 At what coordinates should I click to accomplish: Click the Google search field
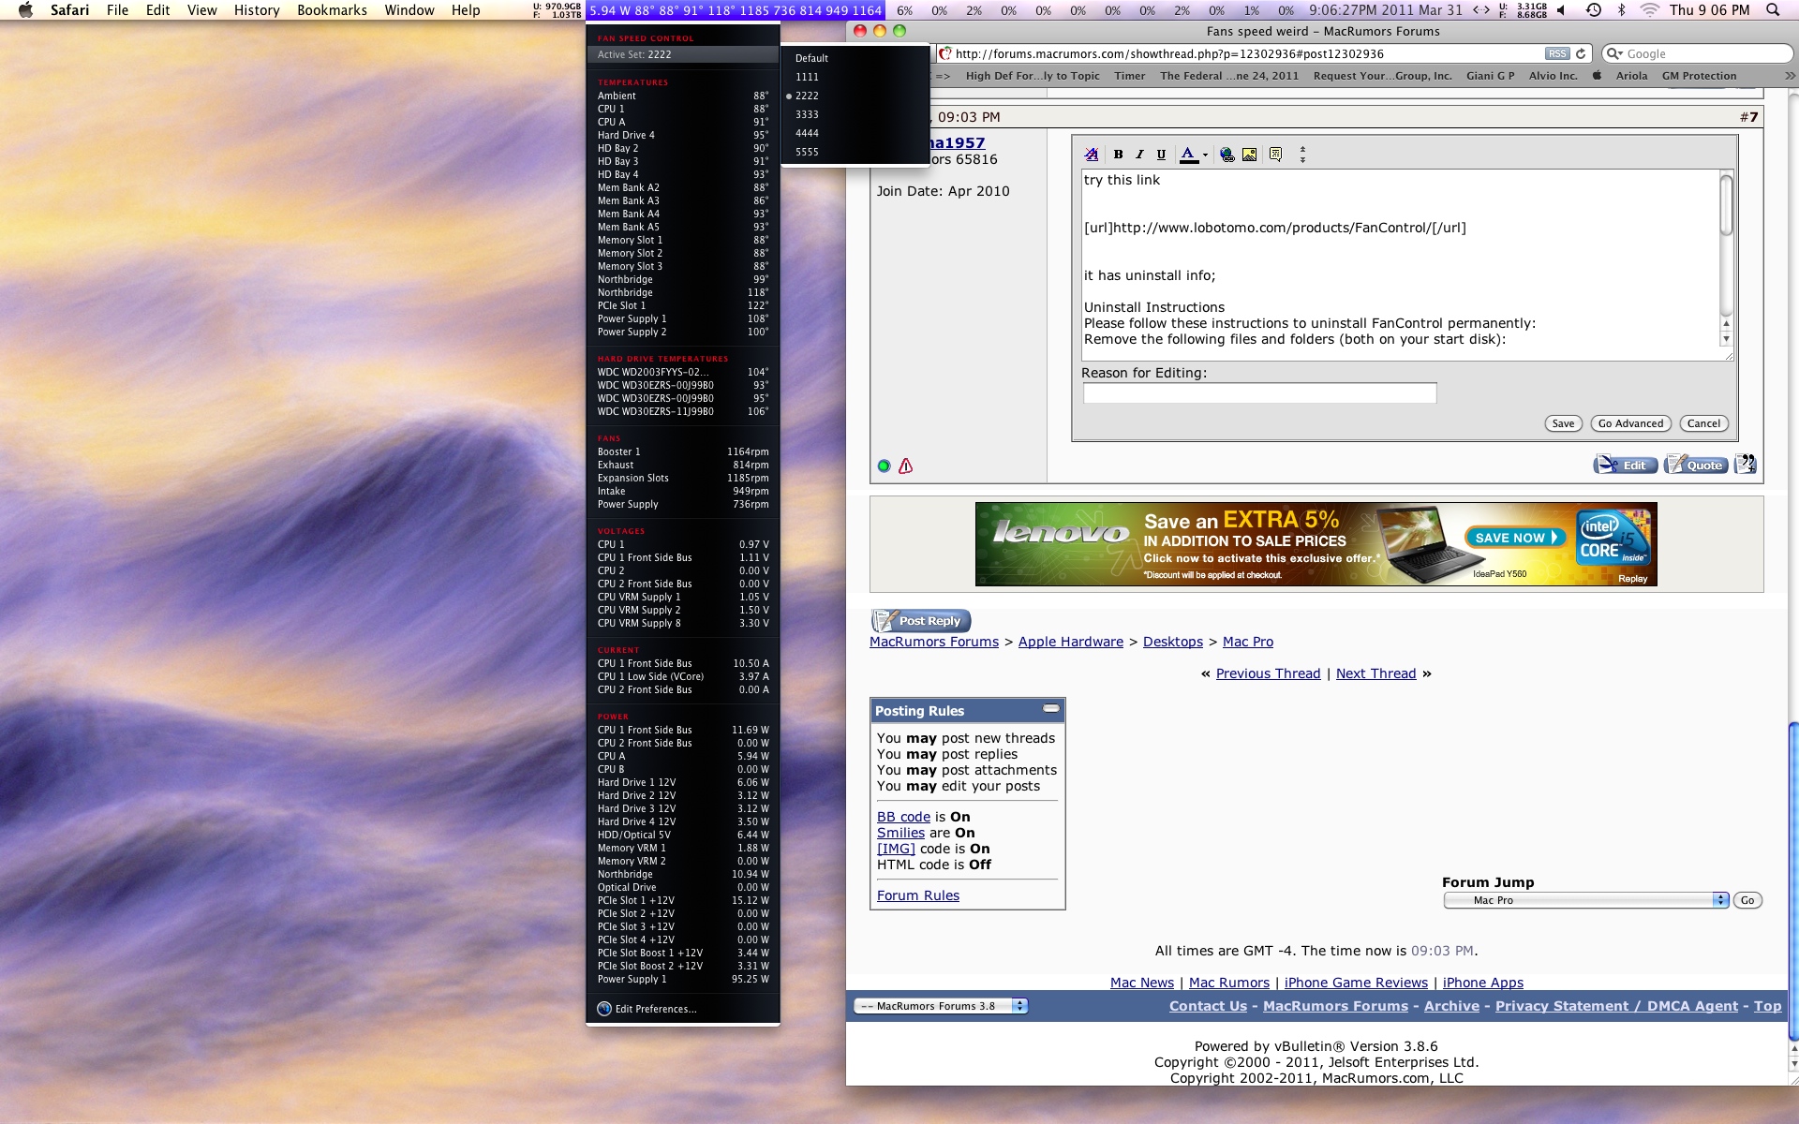click(x=1698, y=53)
